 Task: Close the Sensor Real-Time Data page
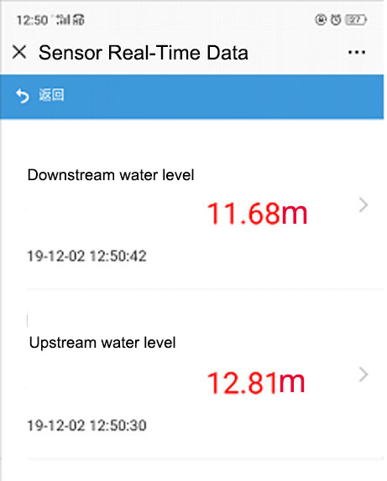coord(19,52)
